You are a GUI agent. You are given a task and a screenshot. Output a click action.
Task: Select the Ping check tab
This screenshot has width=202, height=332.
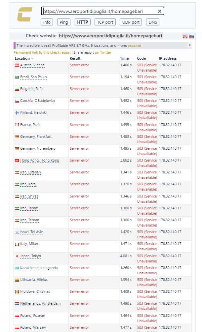click(63, 22)
